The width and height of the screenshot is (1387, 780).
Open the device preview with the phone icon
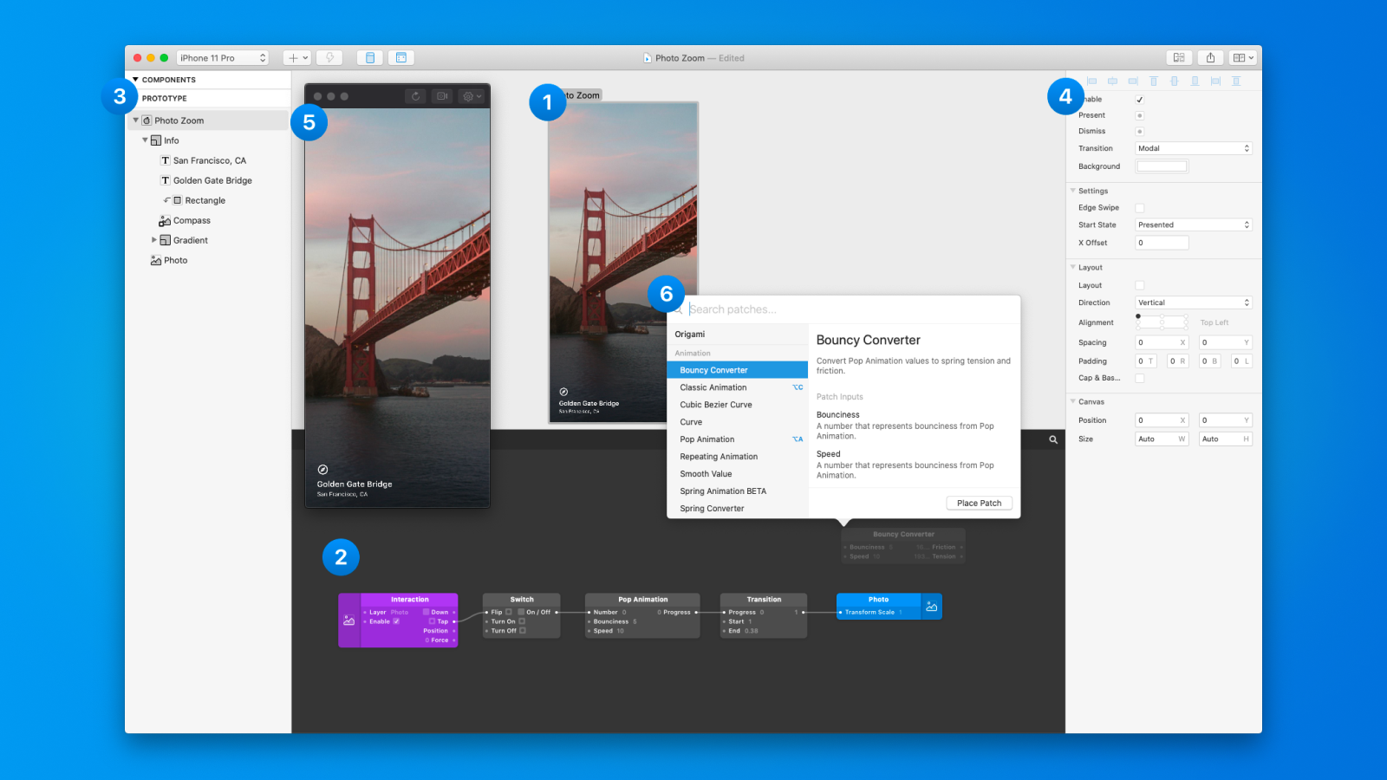point(370,57)
